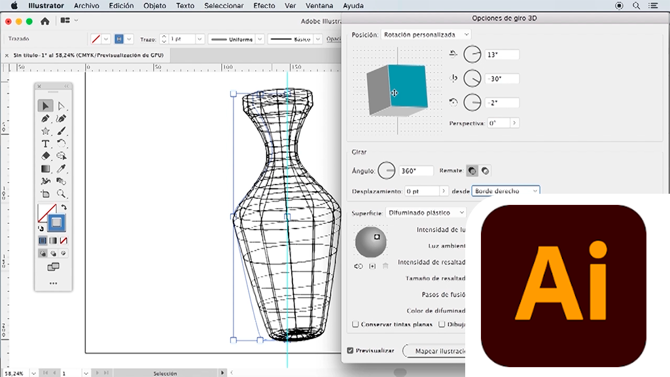Uncheck the Previsualizar checkbox
670x377 pixels.
[x=351, y=351]
